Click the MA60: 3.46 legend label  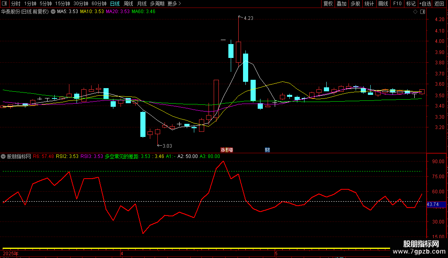tap(144, 12)
